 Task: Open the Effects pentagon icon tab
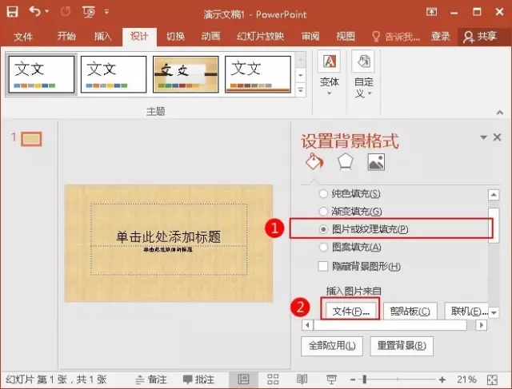(x=345, y=162)
